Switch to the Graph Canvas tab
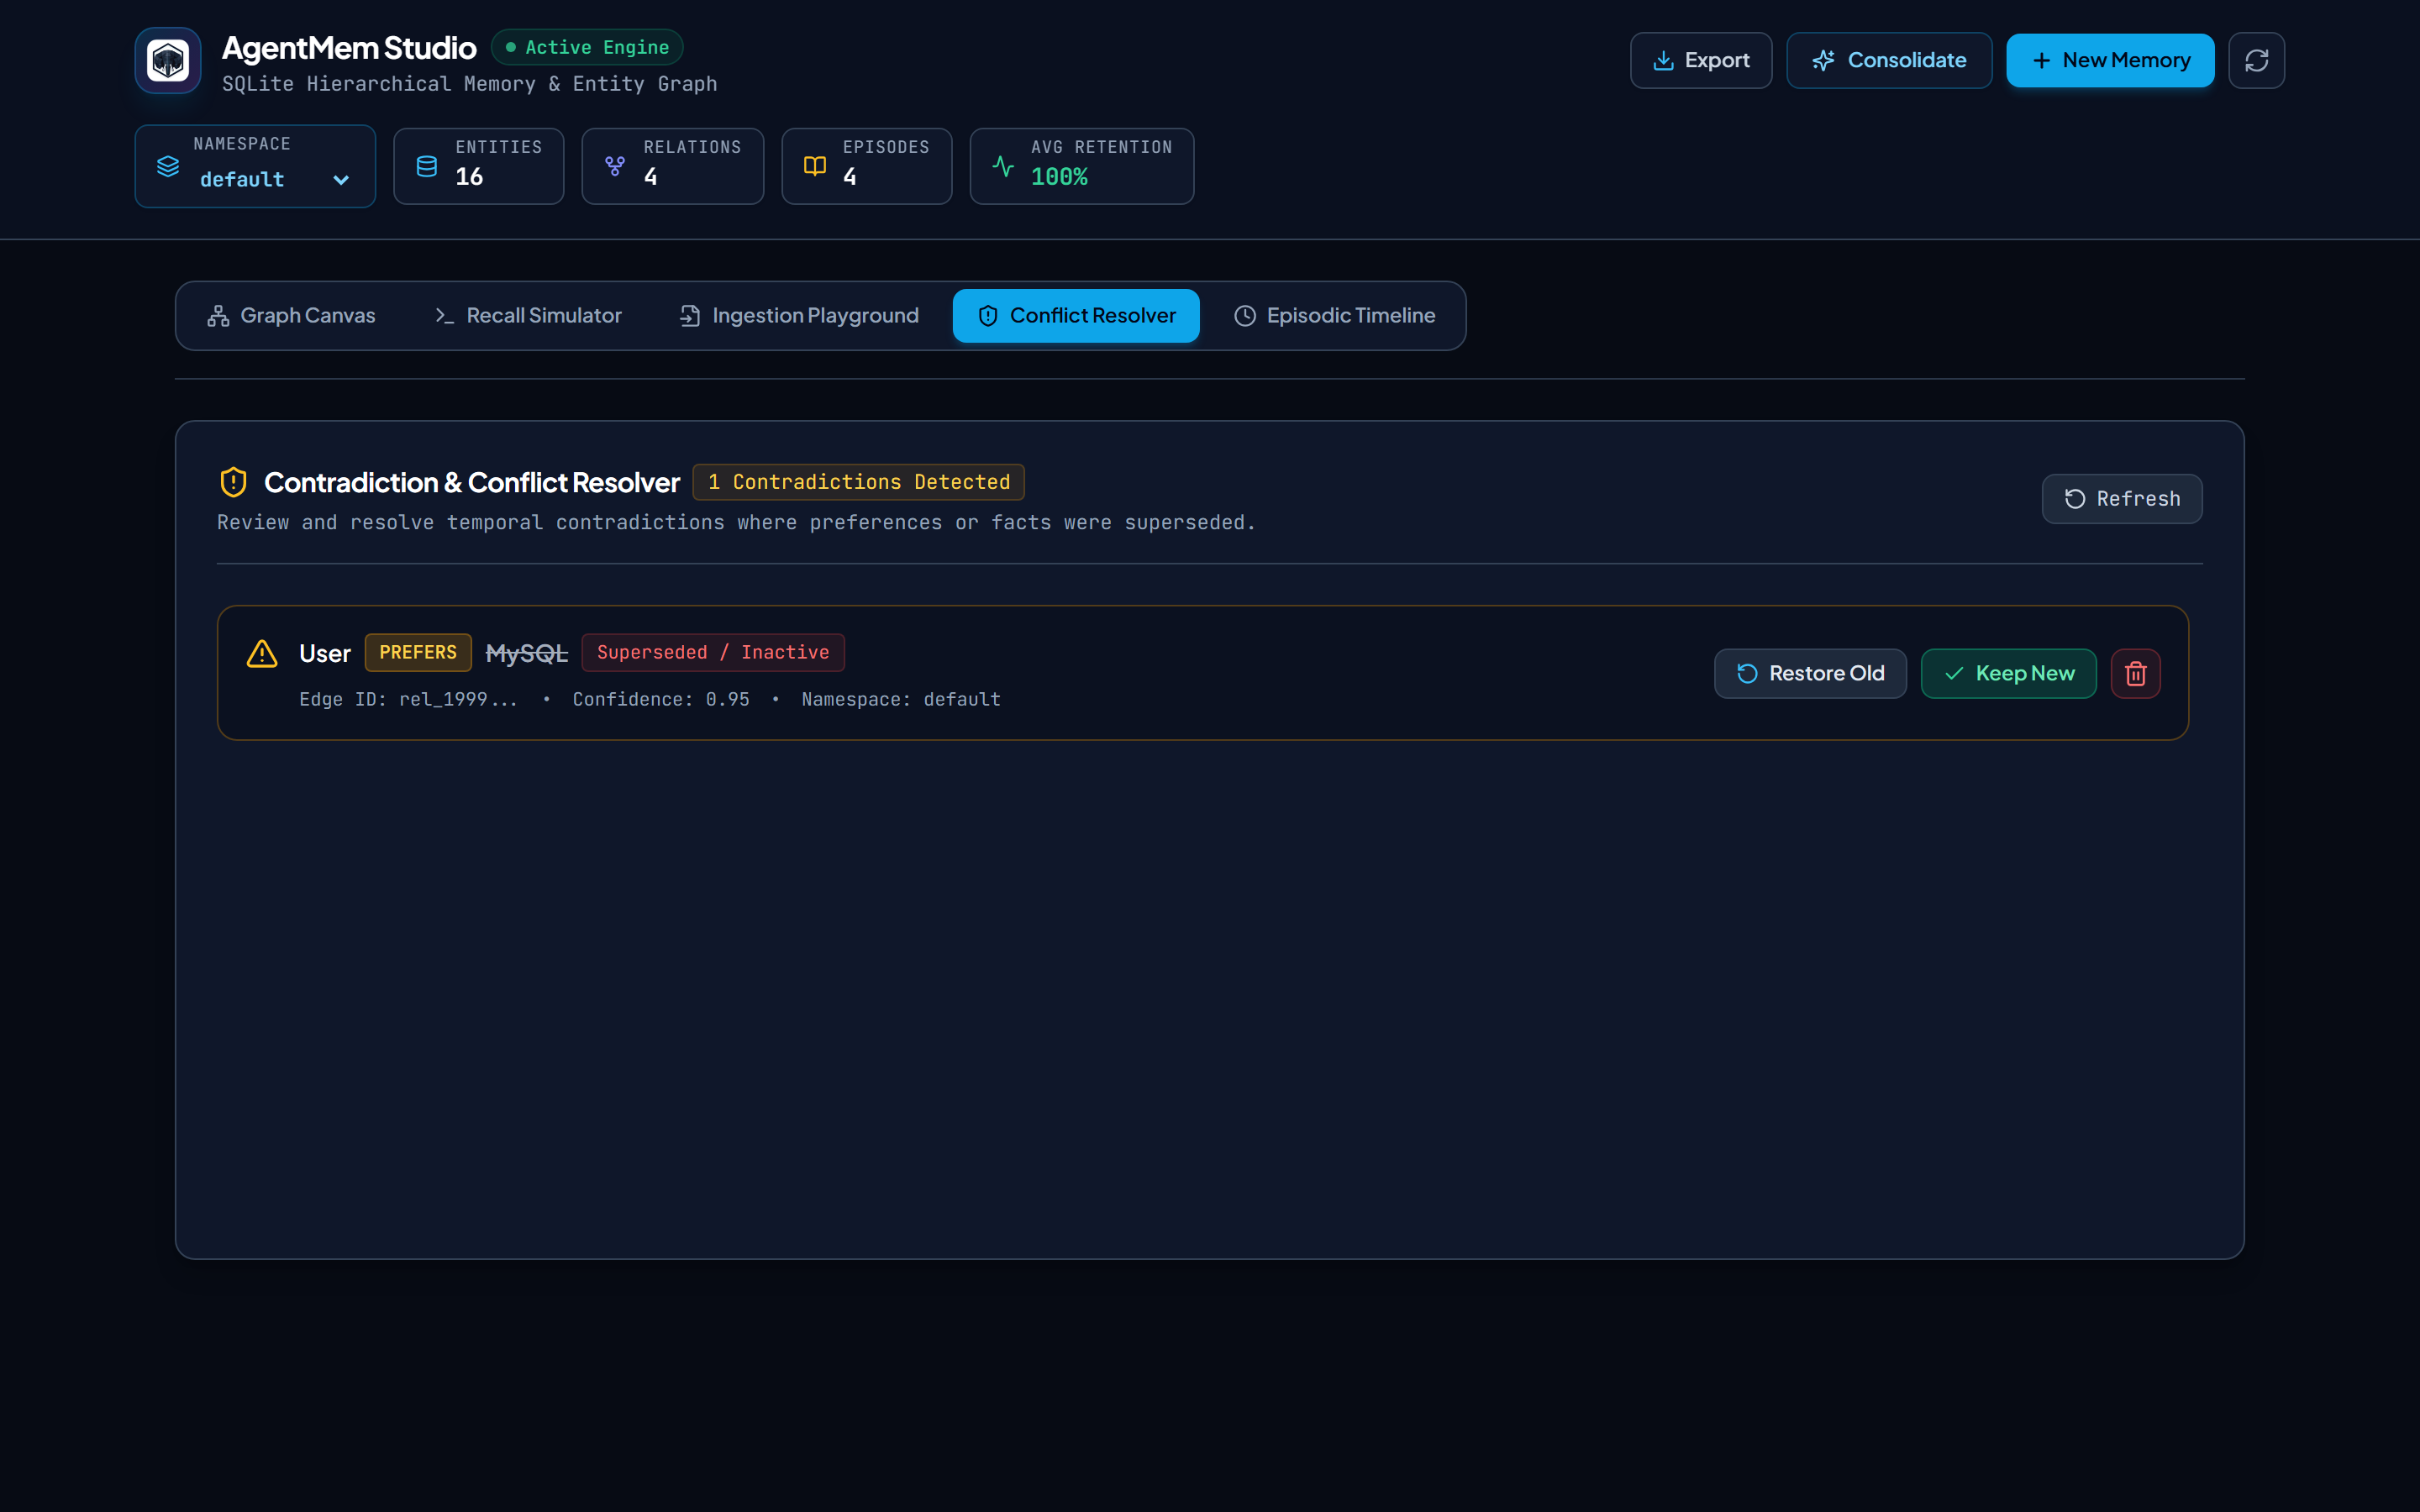The height and width of the screenshot is (1512, 2420). (x=292, y=315)
